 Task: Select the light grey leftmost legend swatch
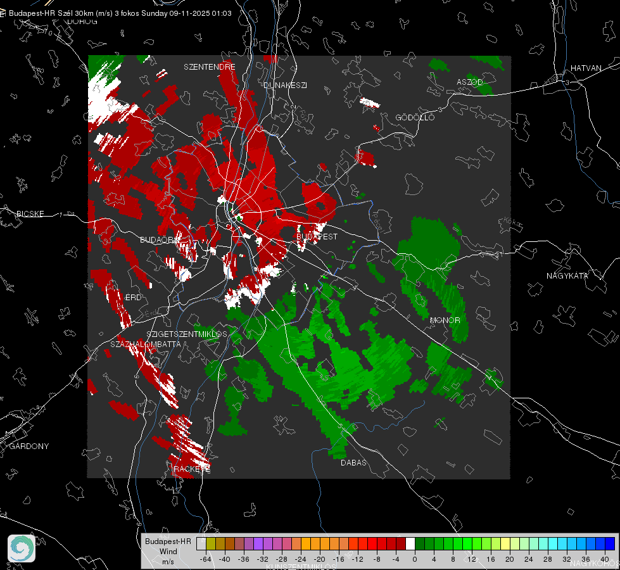[201, 544]
